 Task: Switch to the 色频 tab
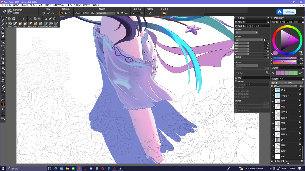click(x=281, y=79)
